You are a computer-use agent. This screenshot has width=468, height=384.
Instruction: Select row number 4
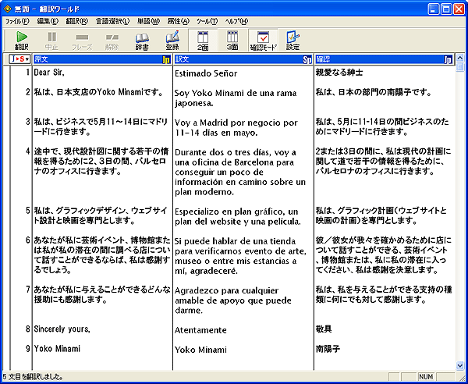(x=28, y=151)
